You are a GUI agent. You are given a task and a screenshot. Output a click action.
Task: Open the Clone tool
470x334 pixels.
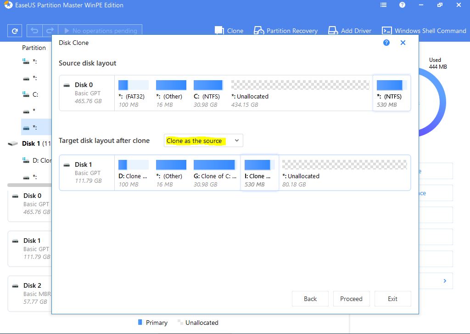(x=229, y=31)
